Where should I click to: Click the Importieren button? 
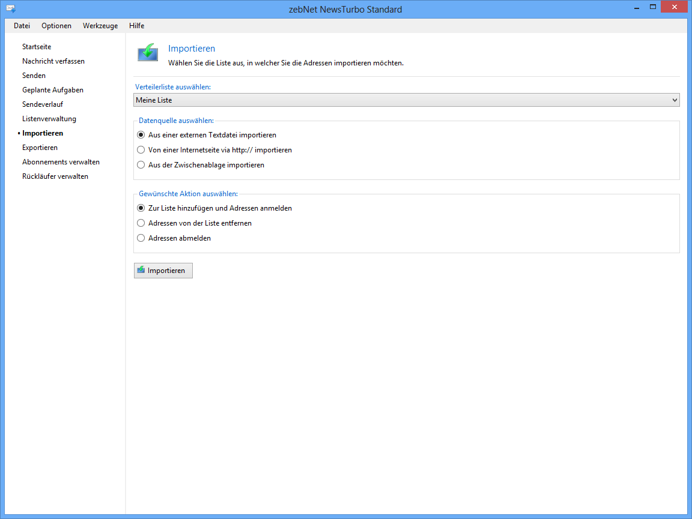click(x=163, y=271)
